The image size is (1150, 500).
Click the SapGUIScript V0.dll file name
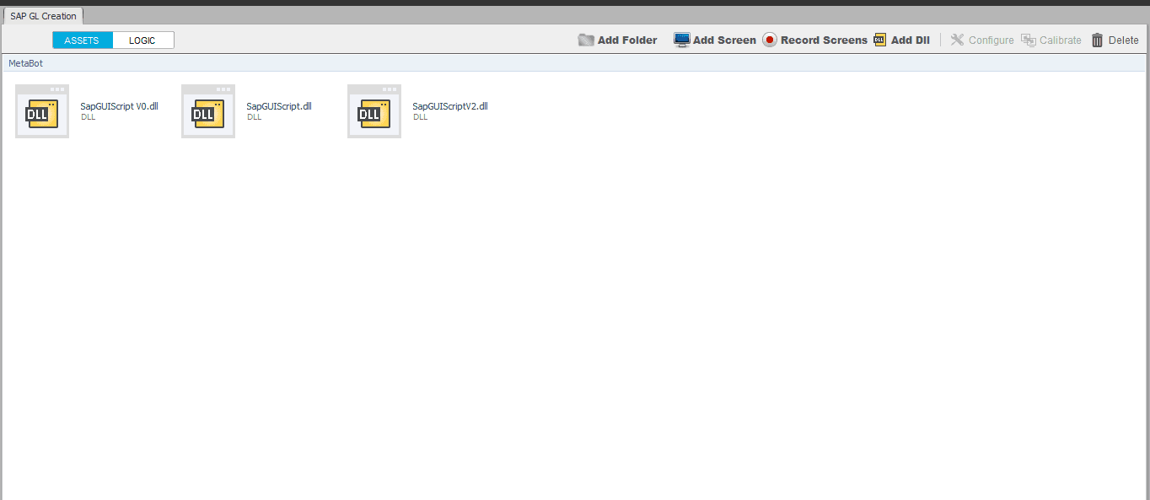[x=119, y=106]
